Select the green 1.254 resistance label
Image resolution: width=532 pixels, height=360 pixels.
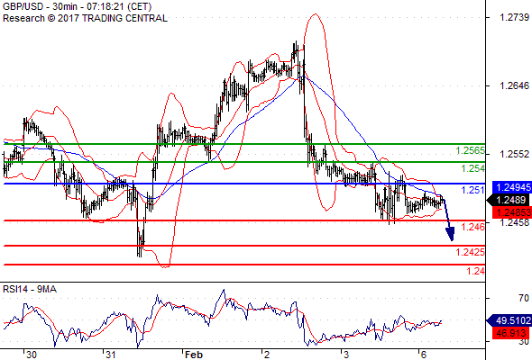coord(472,168)
